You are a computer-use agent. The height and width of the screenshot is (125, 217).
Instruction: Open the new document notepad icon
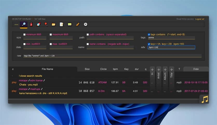[62, 24]
